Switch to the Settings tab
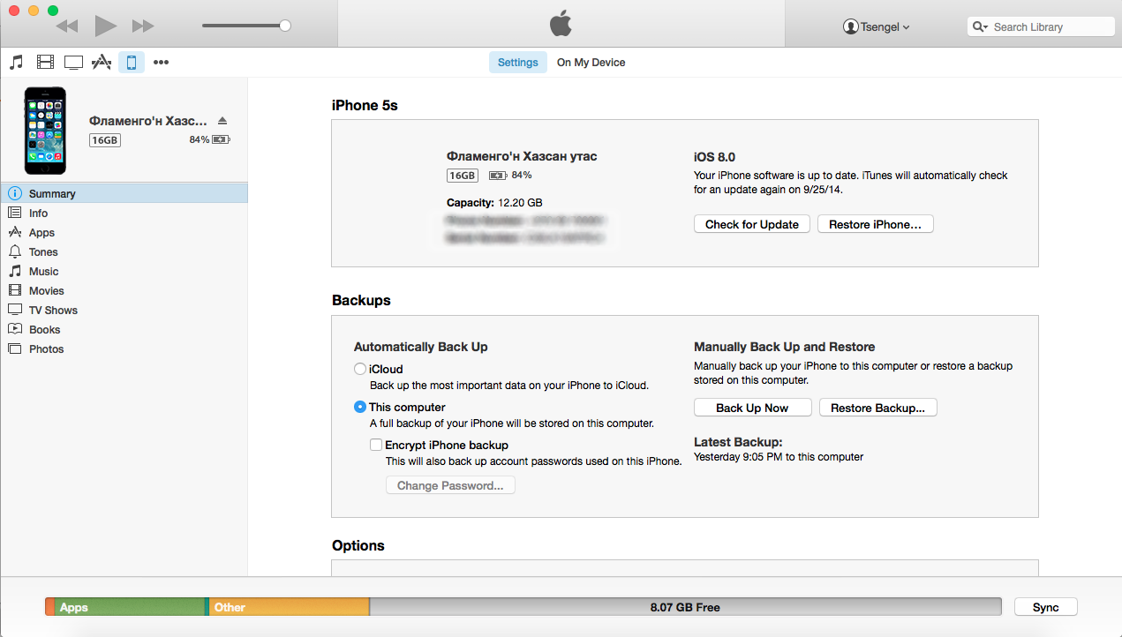1122x637 pixels. [x=518, y=63]
